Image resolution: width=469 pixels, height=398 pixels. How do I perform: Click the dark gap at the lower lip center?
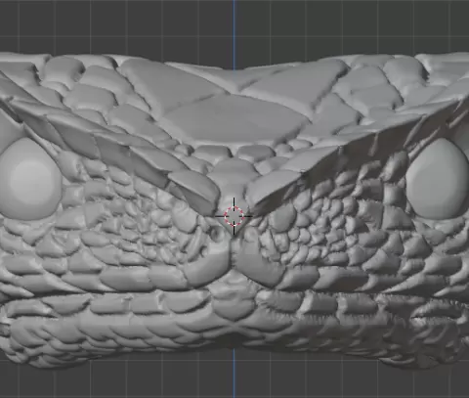(x=234, y=339)
